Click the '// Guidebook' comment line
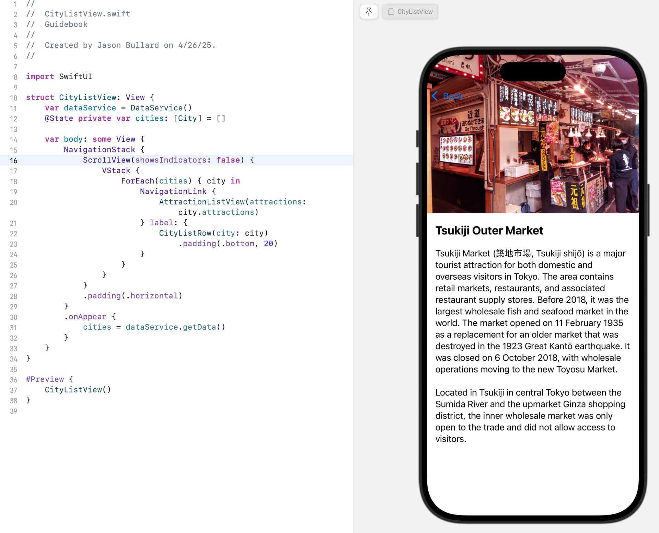The image size is (659, 533). point(57,24)
